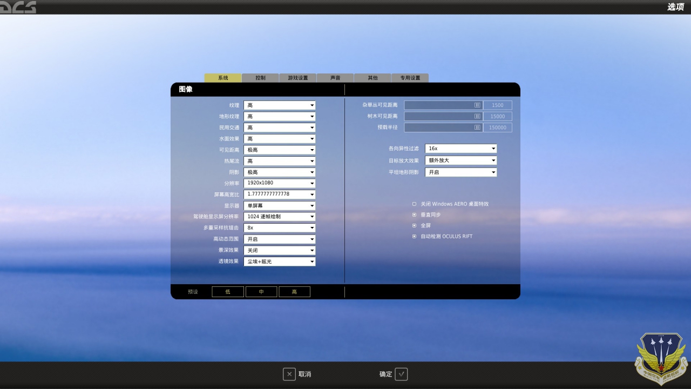Screen dimensions: 691x389
Task: Click the checkmark icon beside 确定
Action: [x=401, y=374]
